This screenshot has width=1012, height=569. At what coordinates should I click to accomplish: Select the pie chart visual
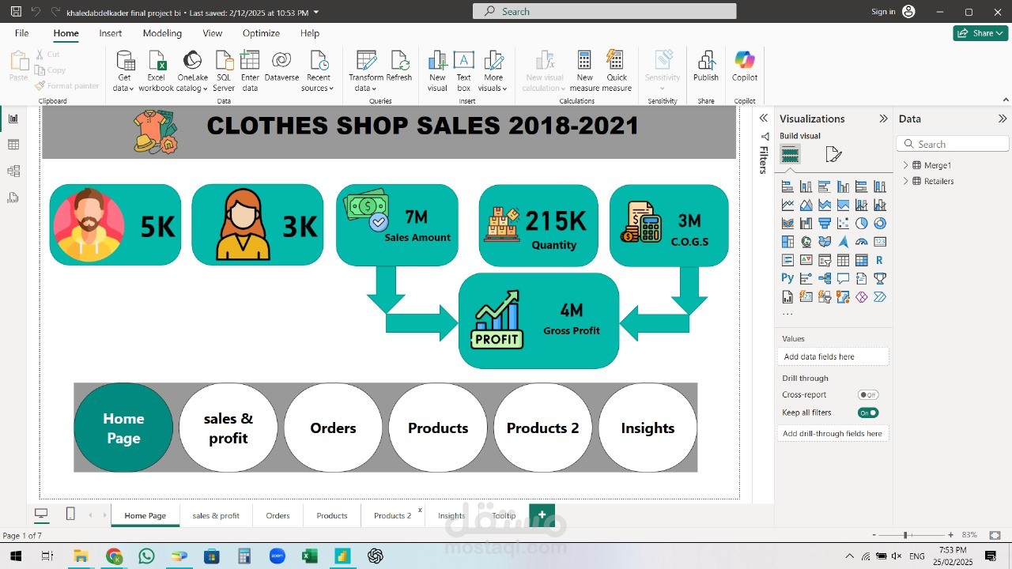[x=862, y=224]
